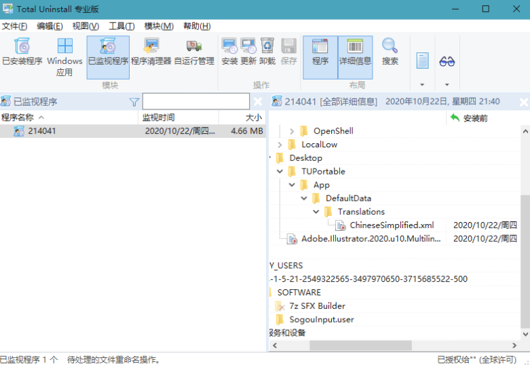
Task: Click the vertical scrollbar up arrow
Action: click(525, 131)
